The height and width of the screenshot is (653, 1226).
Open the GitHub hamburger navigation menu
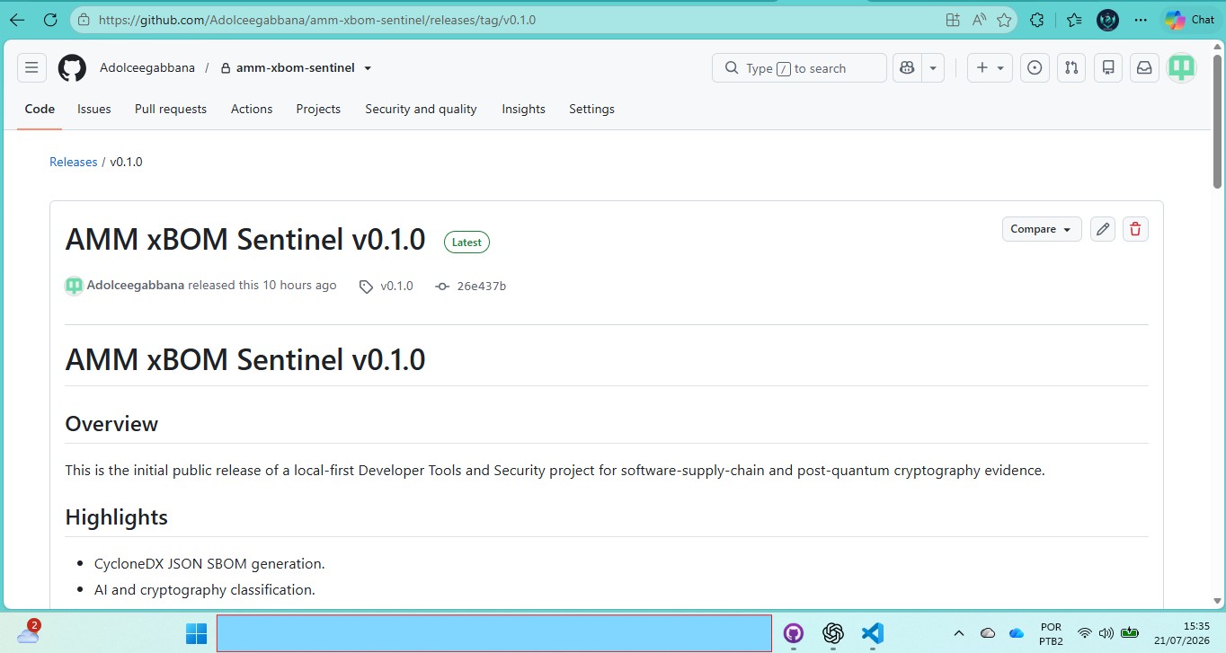coord(31,68)
